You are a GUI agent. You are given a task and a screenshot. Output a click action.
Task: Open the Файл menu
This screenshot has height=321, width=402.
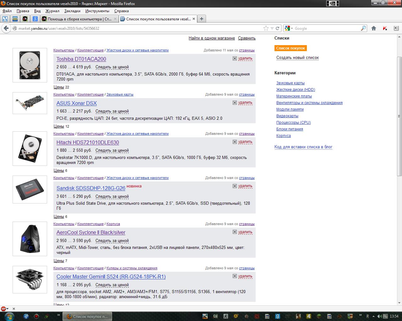(7, 11)
